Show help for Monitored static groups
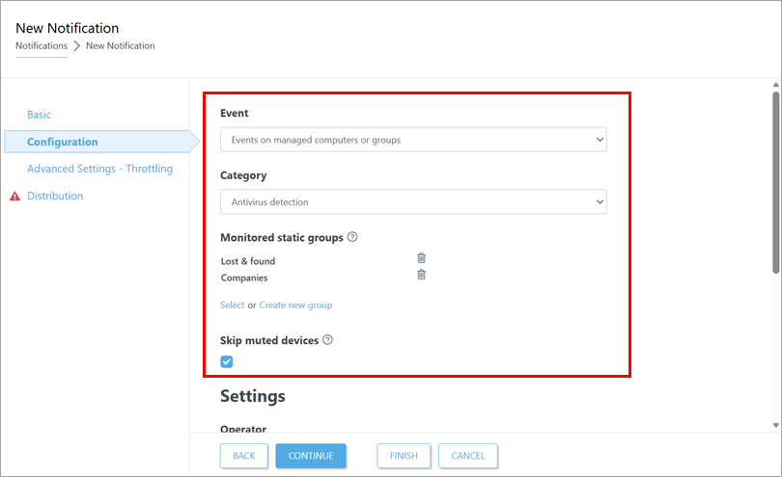The width and height of the screenshot is (782, 477). click(352, 237)
